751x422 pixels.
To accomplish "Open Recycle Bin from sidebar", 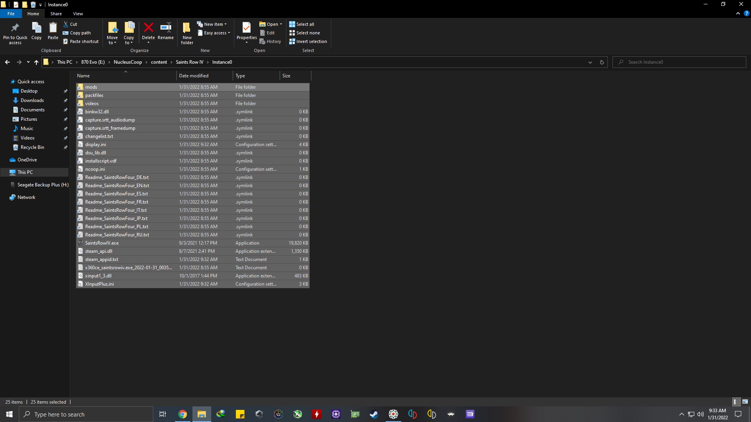I will 32,147.
